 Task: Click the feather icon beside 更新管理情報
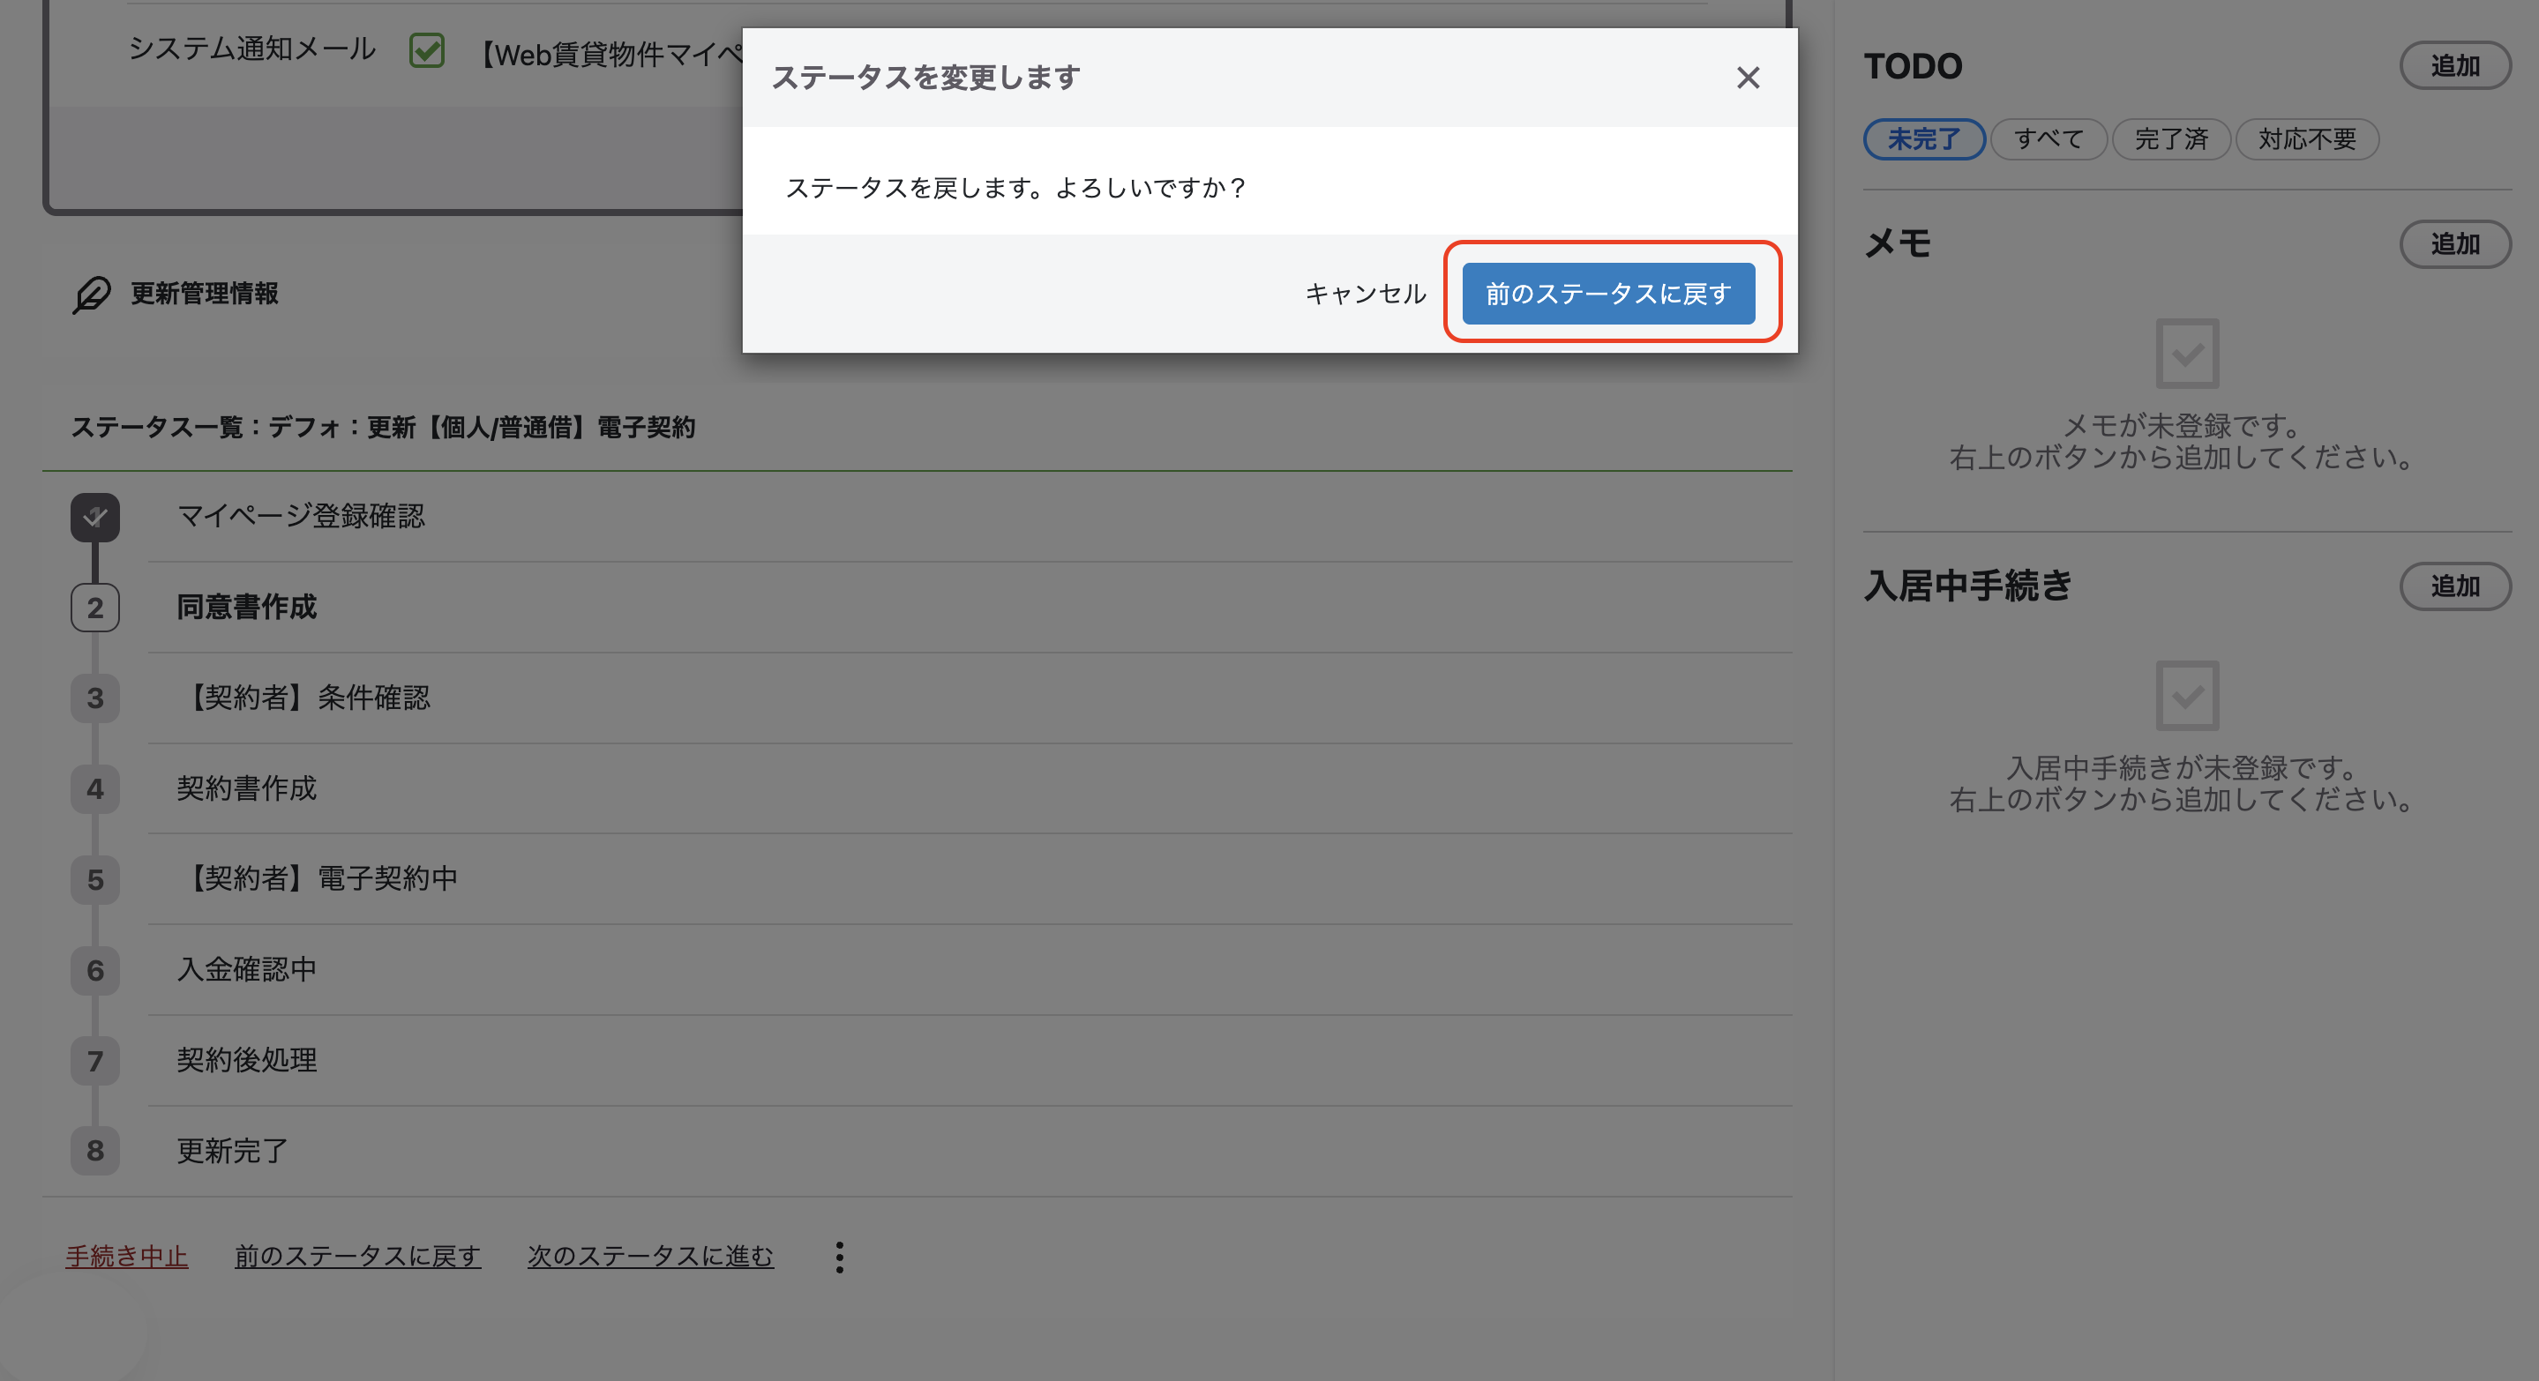pos(92,294)
